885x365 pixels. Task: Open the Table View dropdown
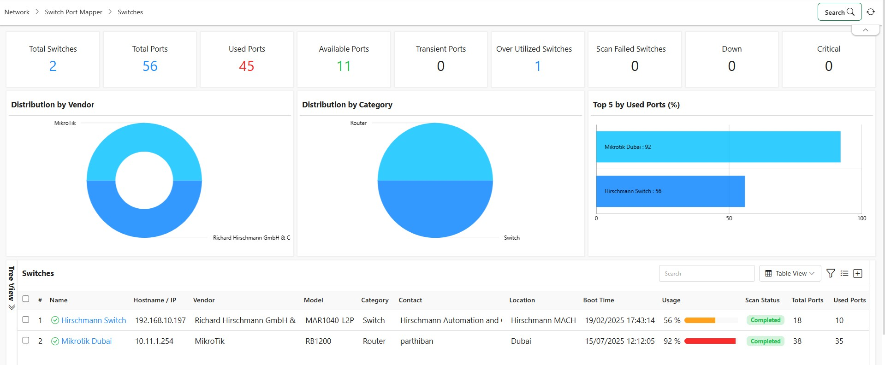coord(790,273)
